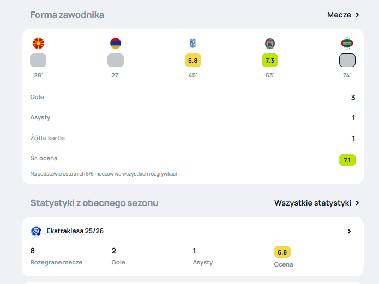Screen dimensions: 379x284
Task: Open the Ekstraklasa 25/26 section title
Action: point(75,231)
